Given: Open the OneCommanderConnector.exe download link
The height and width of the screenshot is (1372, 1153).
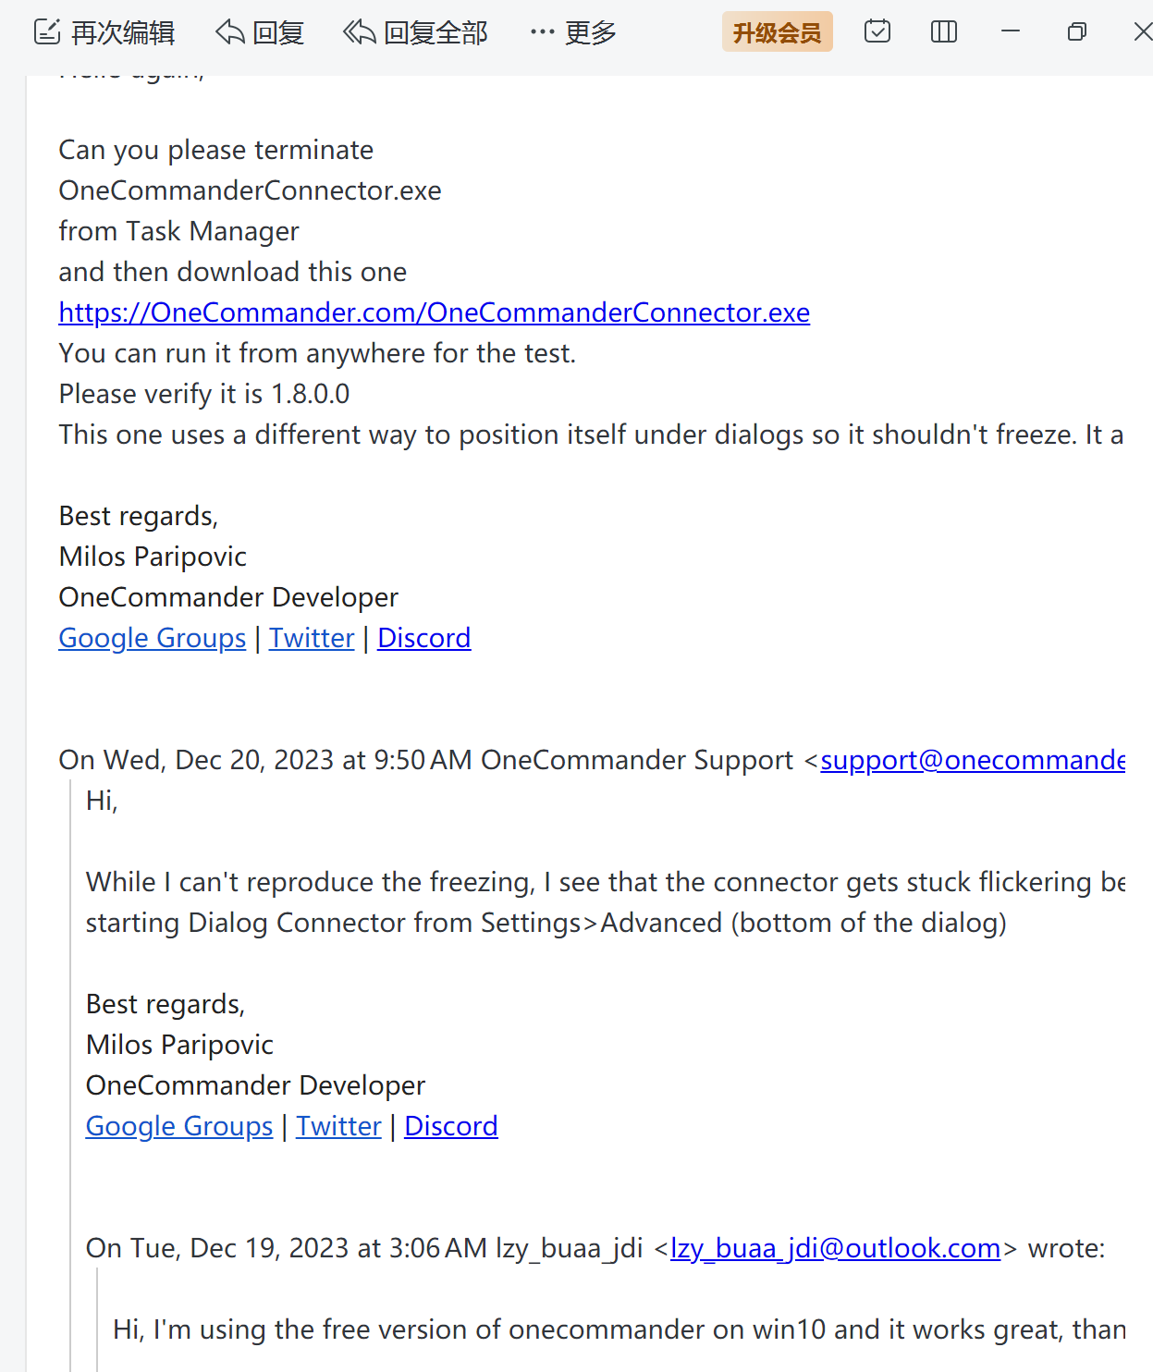Looking at the screenshot, I should (434, 312).
